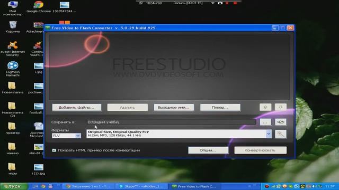This screenshot has height=190, width=339.
Task: Click the Добавить файлы button
Action: [x=76, y=107]
